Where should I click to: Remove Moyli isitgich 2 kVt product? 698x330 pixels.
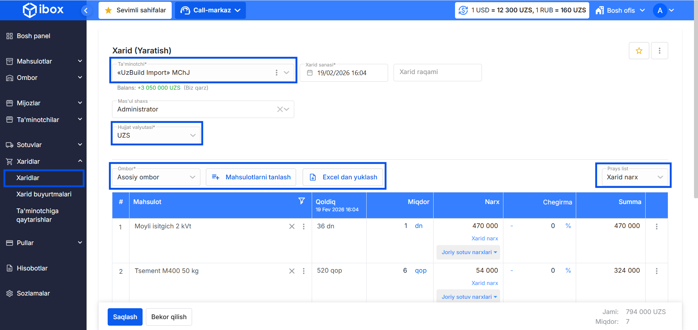(x=292, y=227)
